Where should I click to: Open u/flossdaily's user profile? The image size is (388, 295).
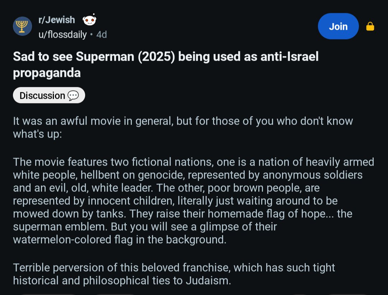click(63, 34)
